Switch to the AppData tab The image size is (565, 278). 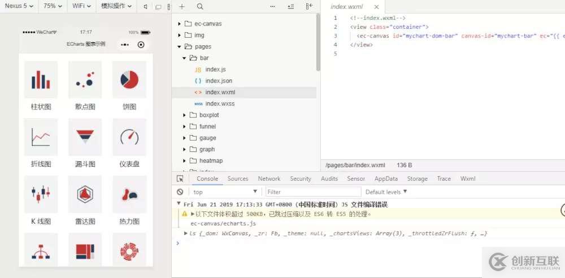[x=386, y=179]
